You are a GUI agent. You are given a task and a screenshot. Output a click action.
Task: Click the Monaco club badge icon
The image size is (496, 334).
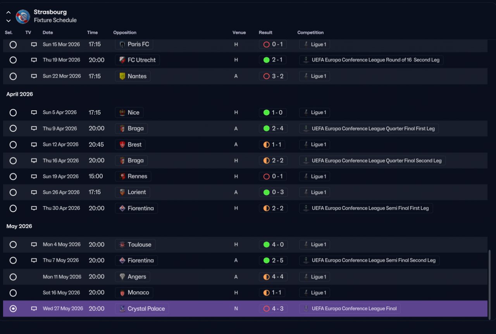tap(122, 293)
